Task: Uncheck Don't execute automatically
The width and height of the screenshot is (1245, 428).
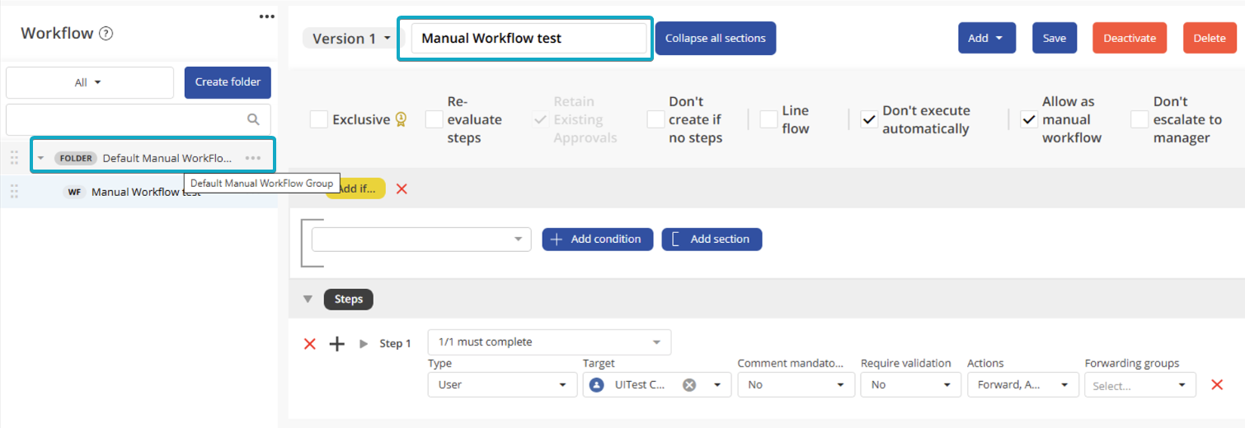Action: (869, 120)
